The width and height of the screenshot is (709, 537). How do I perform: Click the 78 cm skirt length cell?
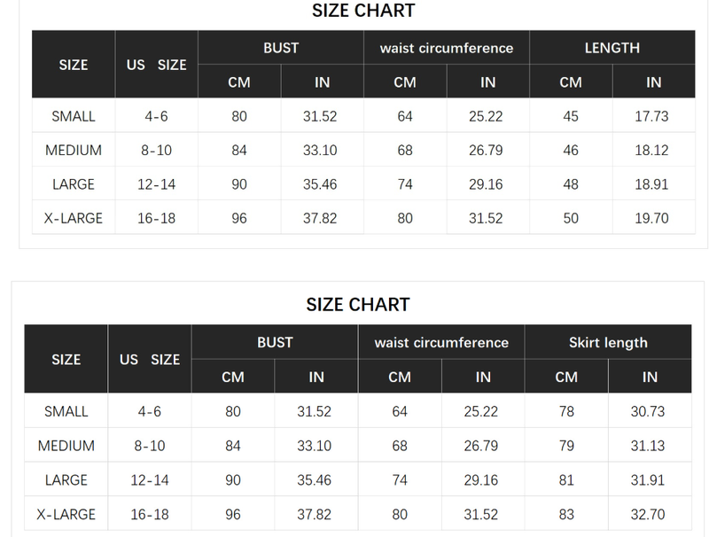[x=566, y=411]
